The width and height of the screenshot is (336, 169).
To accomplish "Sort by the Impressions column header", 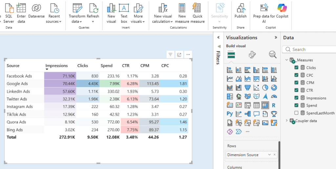I will [x=56, y=65].
